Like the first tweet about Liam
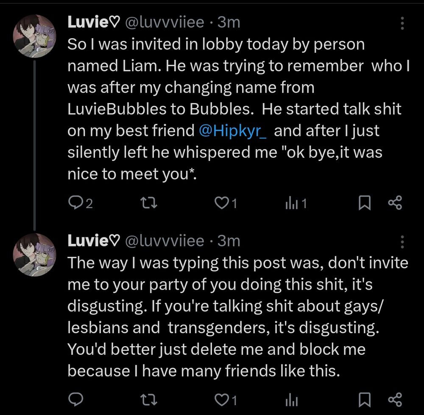Viewport: 424px width, 415px height. pos(222,204)
